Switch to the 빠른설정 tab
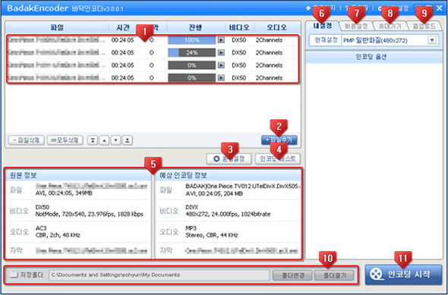Image resolution: width=448 pixels, height=295 pixels. 356,26
